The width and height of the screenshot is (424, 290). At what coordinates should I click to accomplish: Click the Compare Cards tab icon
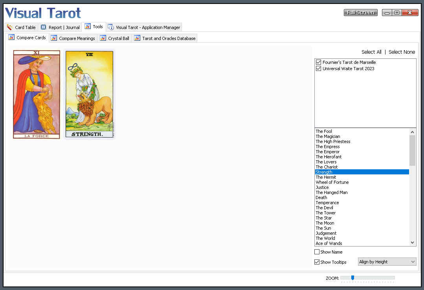pyautogui.click(x=11, y=37)
